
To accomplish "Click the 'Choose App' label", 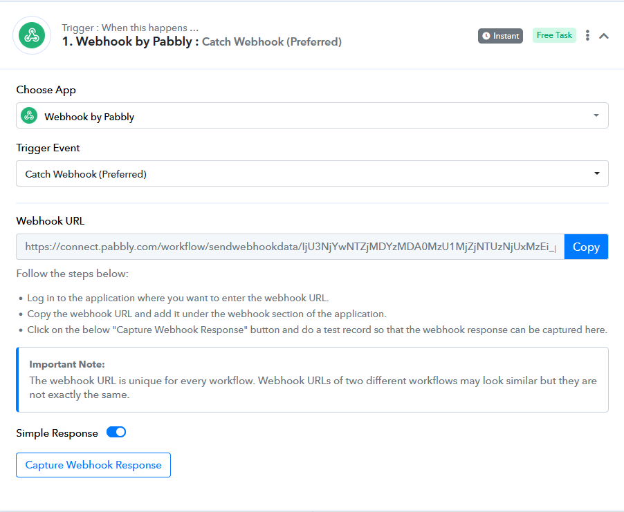I will click(46, 90).
